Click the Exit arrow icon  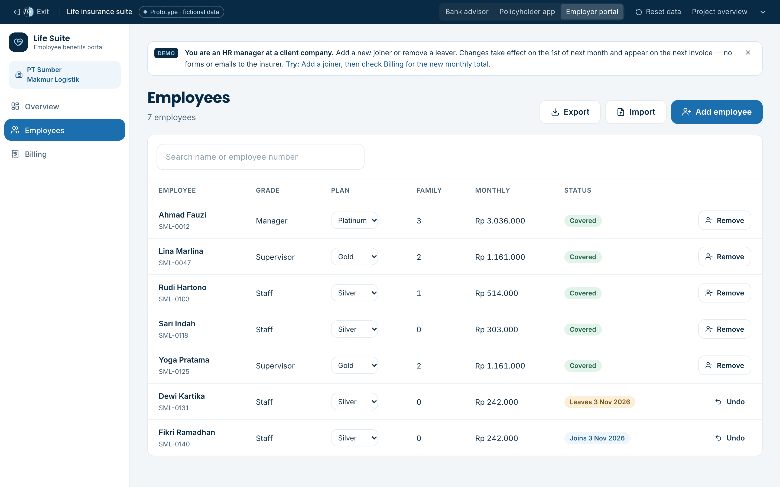click(x=17, y=12)
